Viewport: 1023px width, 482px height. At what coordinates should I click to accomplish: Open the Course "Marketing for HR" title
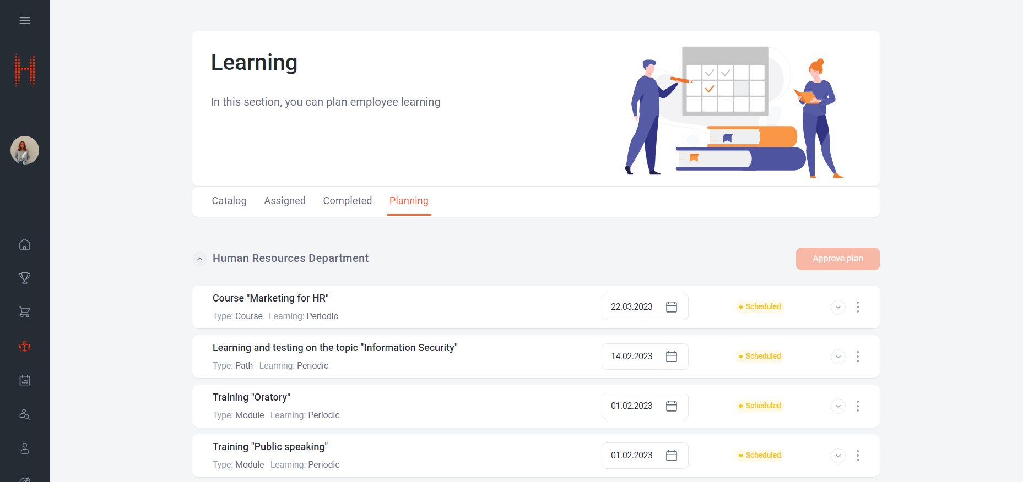[270, 298]
